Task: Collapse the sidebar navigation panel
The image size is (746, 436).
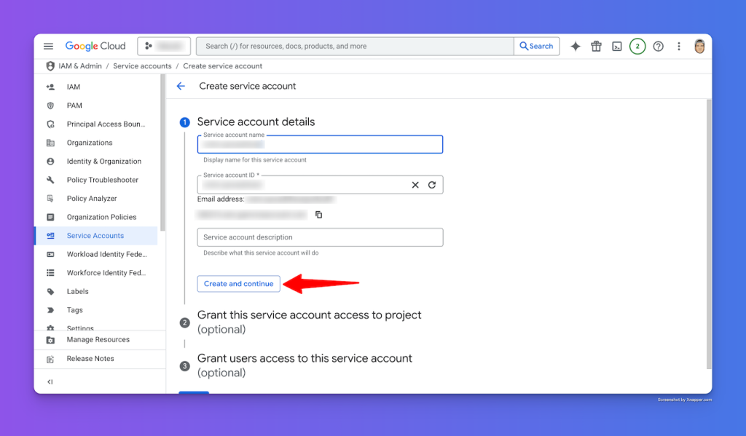Action: (50, 382)
